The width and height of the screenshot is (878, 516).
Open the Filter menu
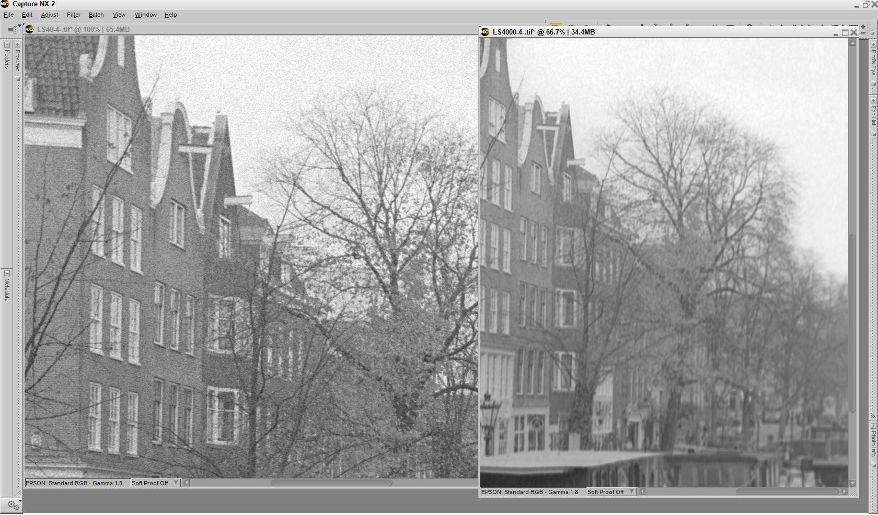73,15
